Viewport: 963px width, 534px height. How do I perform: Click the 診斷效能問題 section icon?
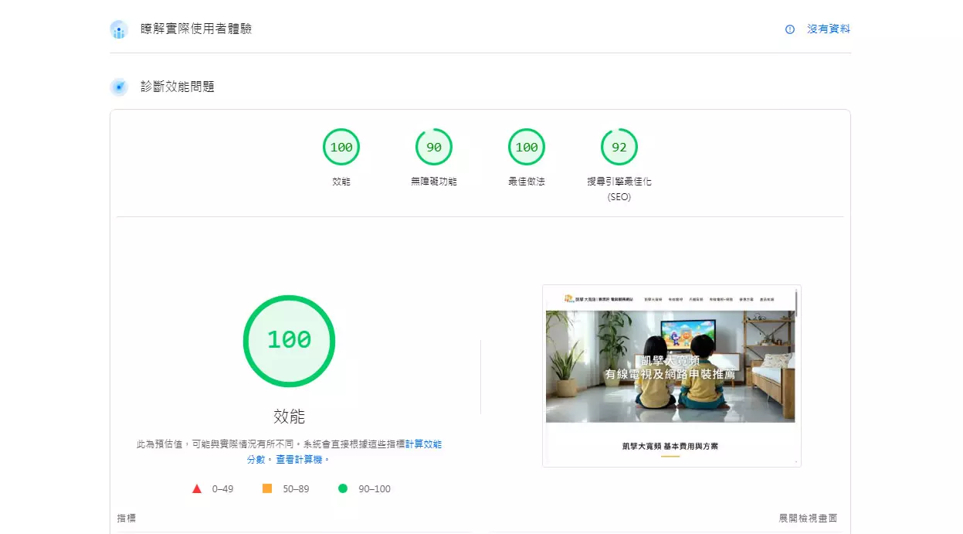(118, 87)
